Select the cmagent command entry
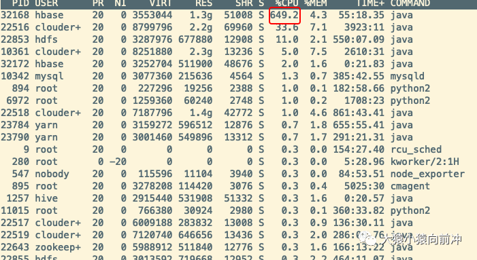Screen dimensions: 477x260 click(x=410, y=186)
